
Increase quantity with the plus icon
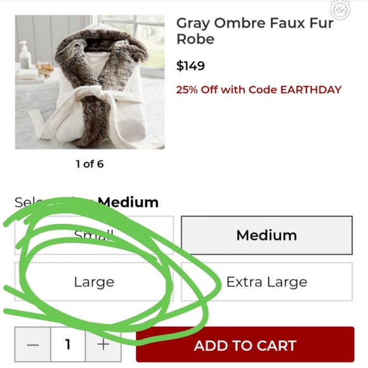pos(103,345)
